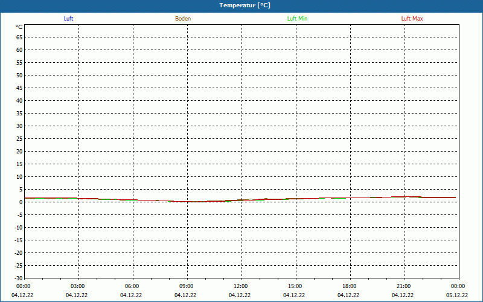Click the y-axis value '65'
This screenshot has width=483, height=302.
[19, 37]
